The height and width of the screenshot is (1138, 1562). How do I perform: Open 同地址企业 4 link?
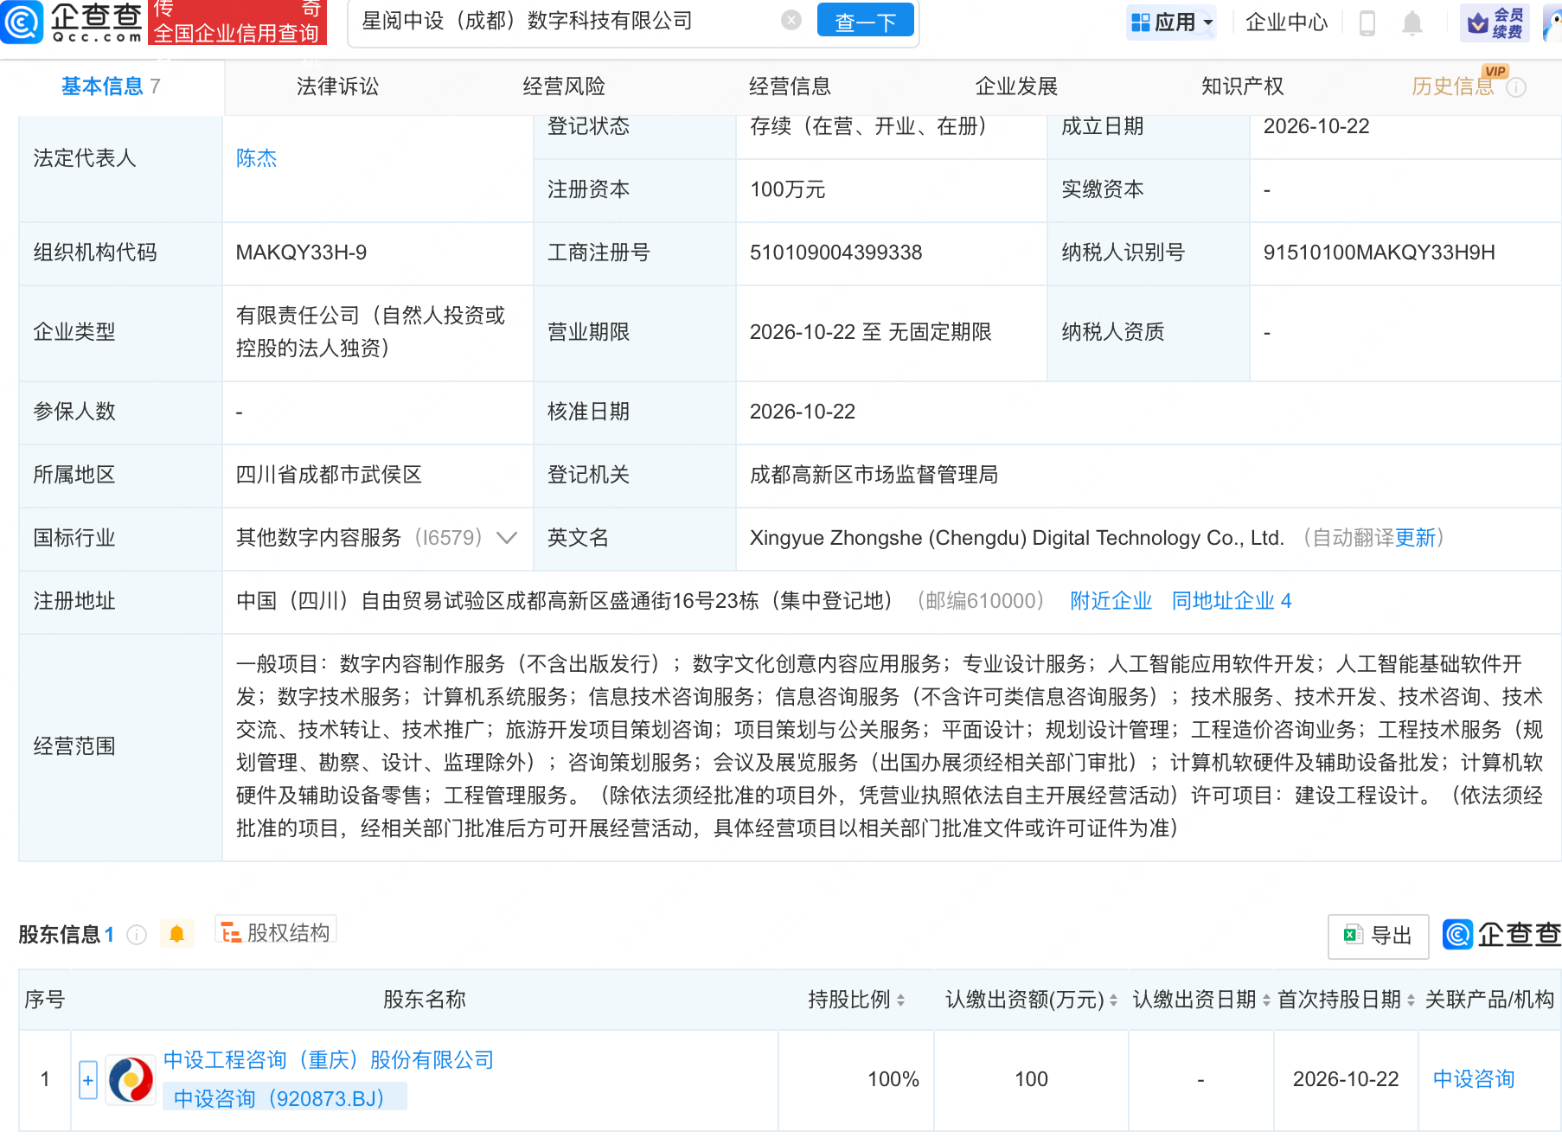click(x=1232, y=601)
